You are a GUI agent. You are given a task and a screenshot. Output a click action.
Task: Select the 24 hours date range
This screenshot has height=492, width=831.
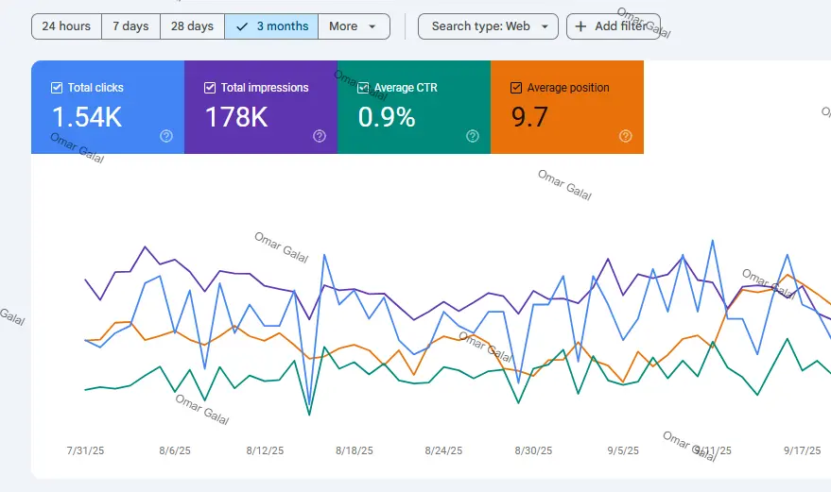[x=66, y=26]
